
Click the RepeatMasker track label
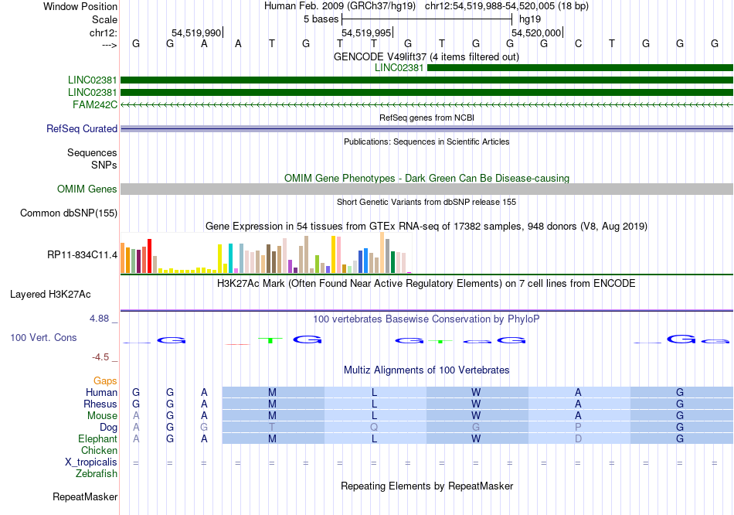click(85, 496)
